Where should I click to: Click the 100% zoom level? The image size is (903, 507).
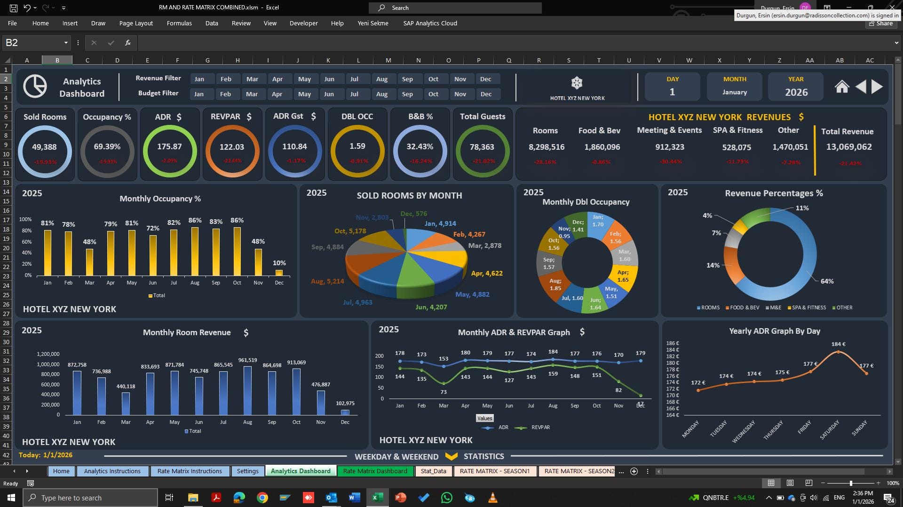[892, 483]
